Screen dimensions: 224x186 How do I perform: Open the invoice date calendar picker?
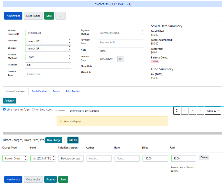tap(120, 59)
